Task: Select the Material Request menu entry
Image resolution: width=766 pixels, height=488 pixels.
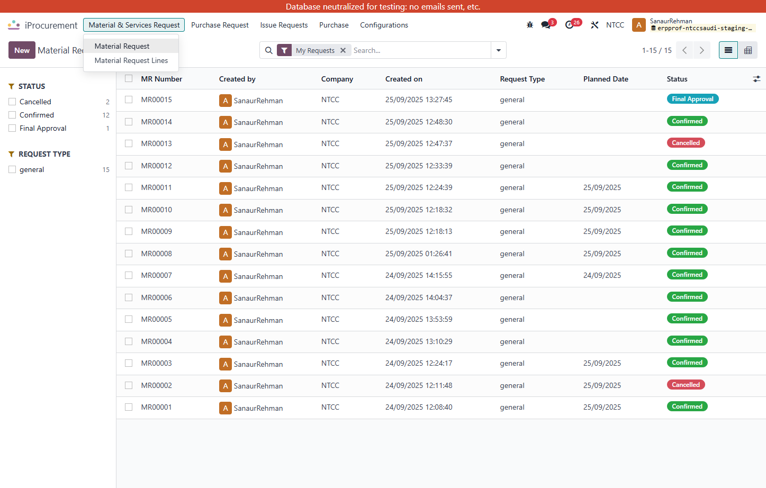Action: click(x=131, y=46)
